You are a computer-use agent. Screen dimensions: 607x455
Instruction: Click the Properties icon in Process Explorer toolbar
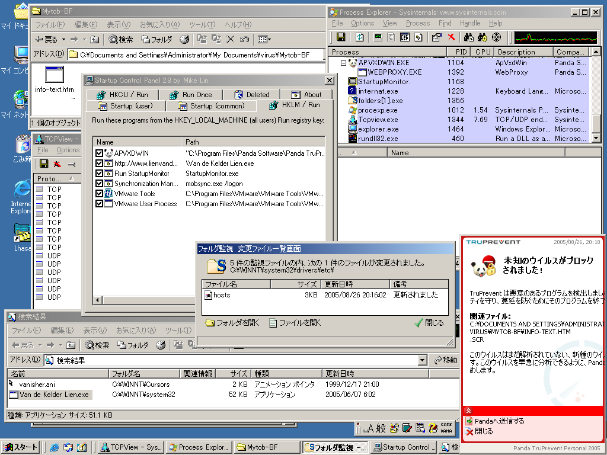(436, 37)
